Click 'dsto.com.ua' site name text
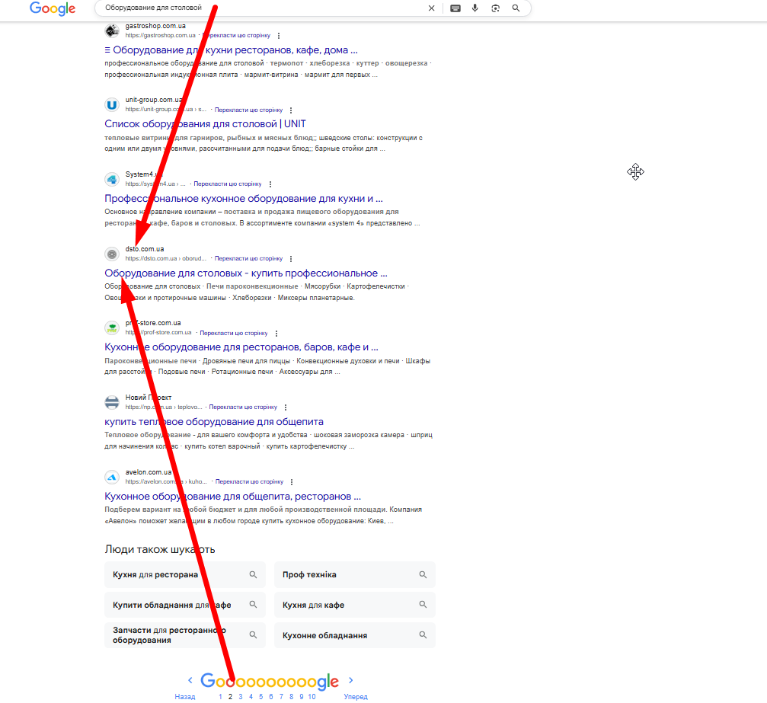This screenshot has height=703, width=767. (145, 249)
